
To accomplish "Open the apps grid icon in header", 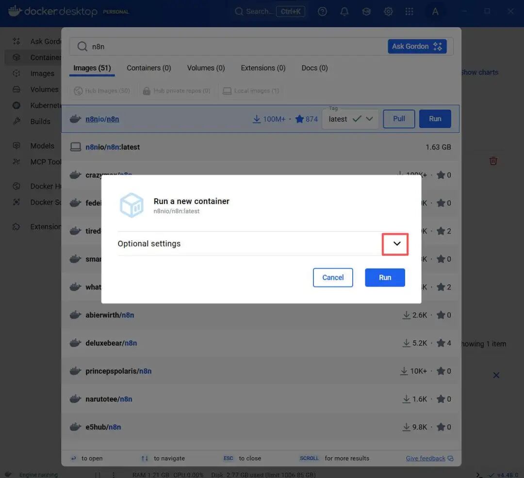I will click(409, 12).
